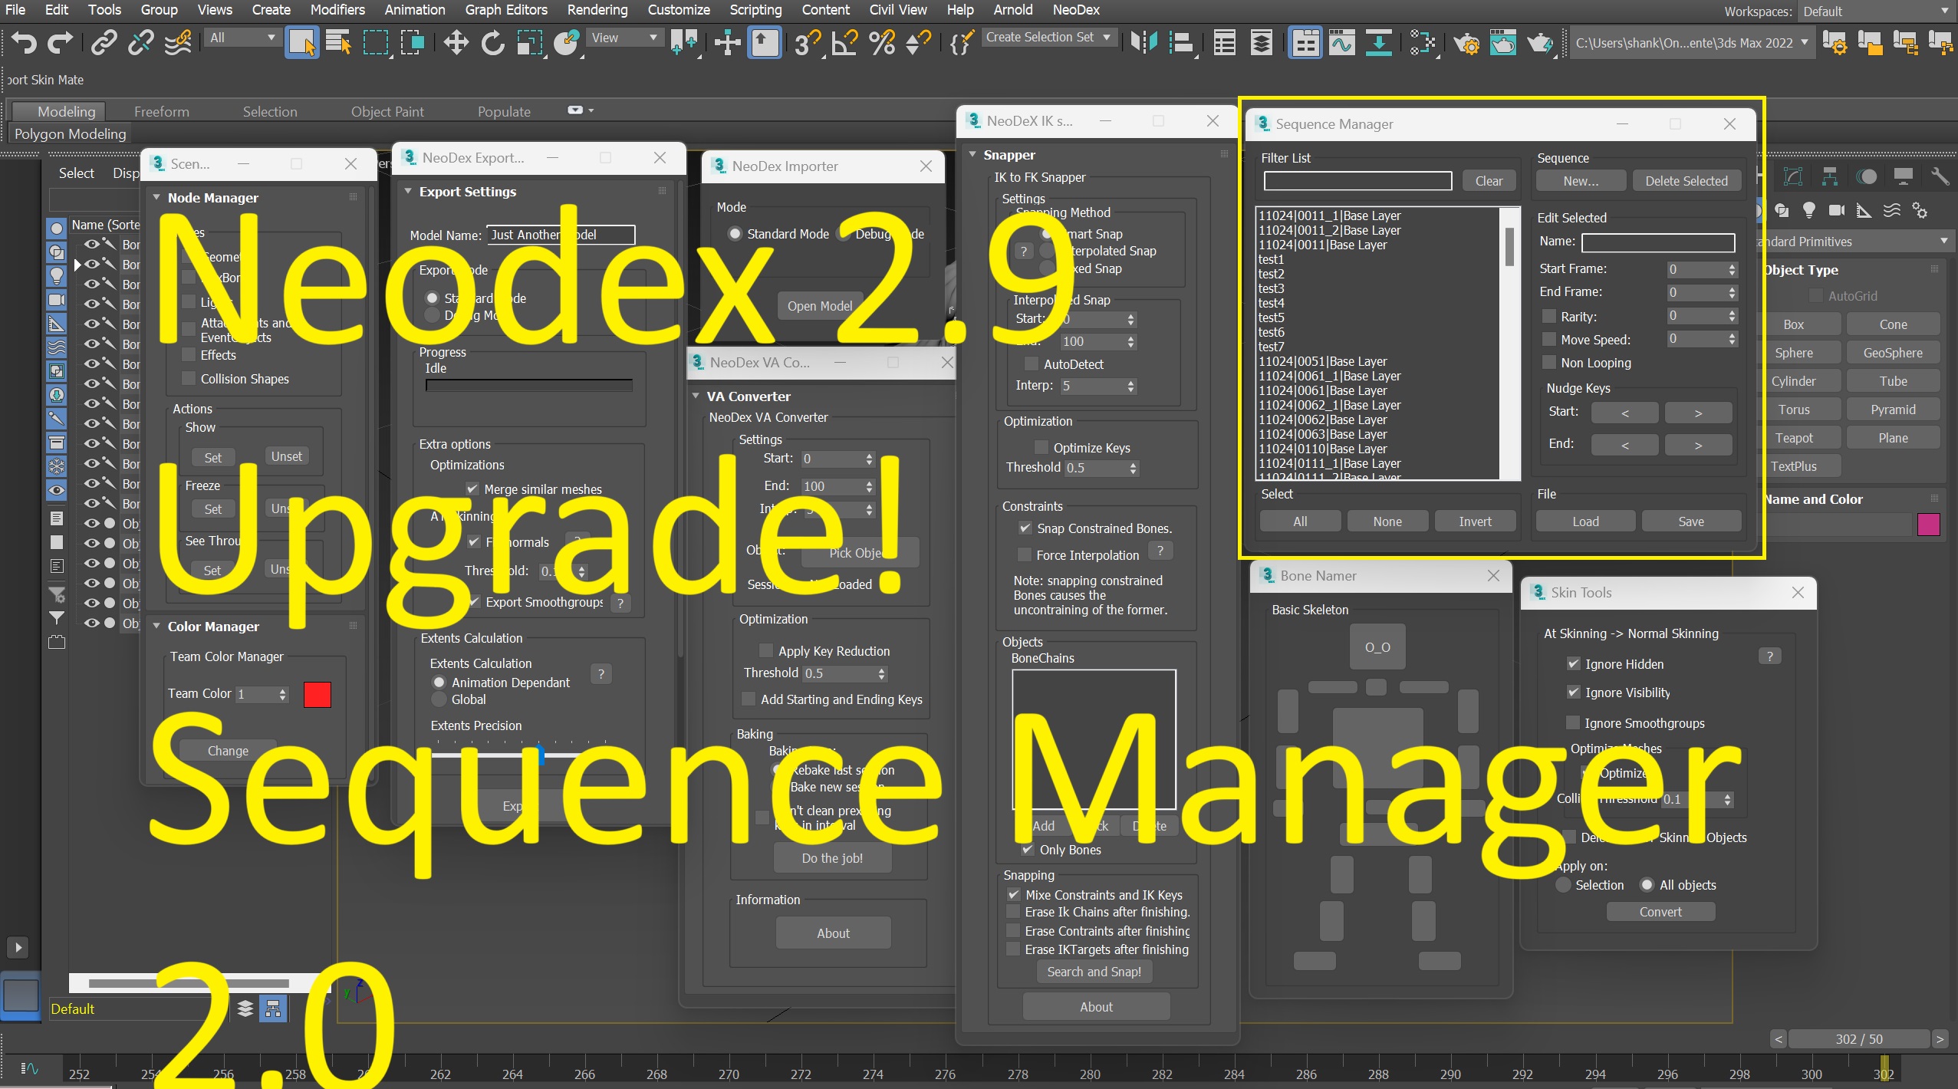This screenshot has height=1089, width=1958.
Task: Open the View reference coordinate dropdown
Action: click(x=624, y=38)
